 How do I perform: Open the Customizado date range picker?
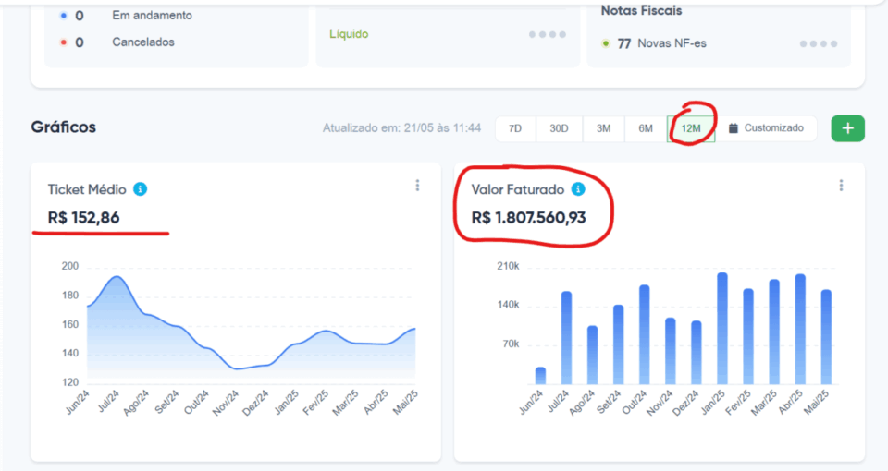pos(766,128)
